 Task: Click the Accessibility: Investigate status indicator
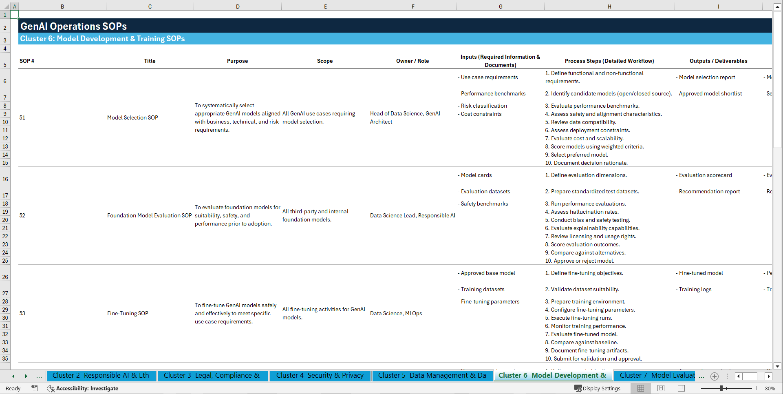pos(83,388)
